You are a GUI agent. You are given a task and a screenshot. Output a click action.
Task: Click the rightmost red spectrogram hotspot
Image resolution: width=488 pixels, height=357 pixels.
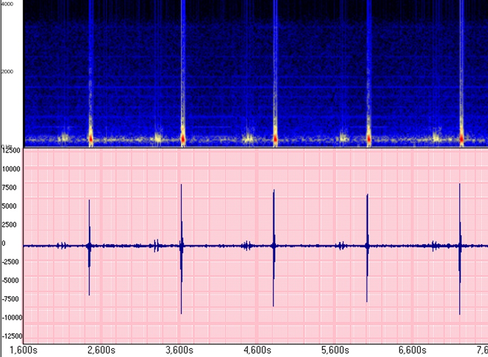point(462,138)
